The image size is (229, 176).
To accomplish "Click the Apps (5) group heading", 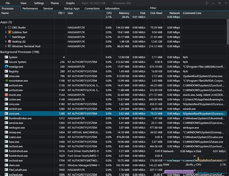I will 6,22.
